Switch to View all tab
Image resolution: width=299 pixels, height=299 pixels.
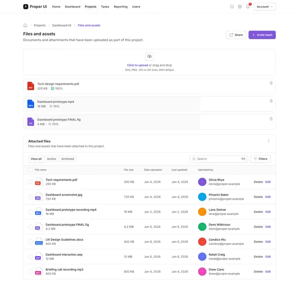coord(36,159)
